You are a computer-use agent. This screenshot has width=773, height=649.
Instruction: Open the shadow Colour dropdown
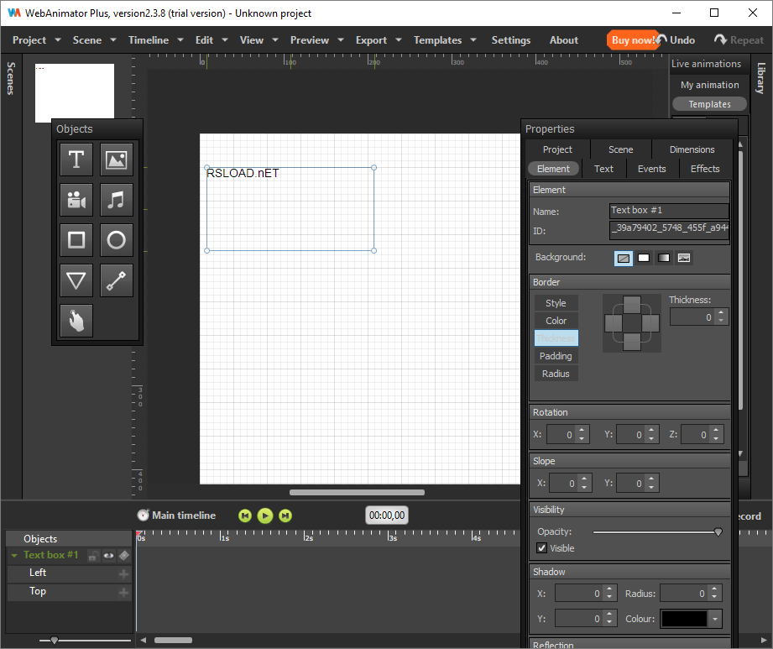[x=714, y=619]
